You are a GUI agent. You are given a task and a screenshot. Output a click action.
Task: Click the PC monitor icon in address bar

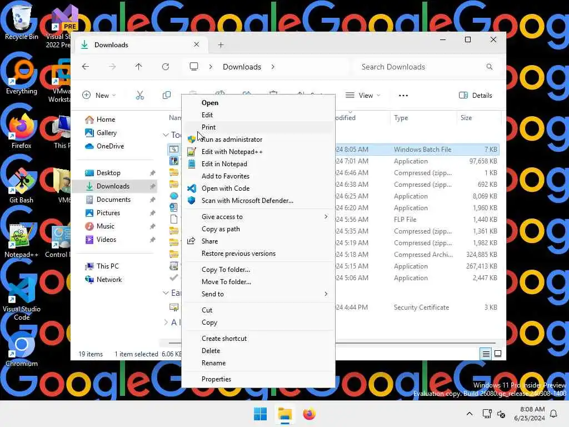coord(194,67)
